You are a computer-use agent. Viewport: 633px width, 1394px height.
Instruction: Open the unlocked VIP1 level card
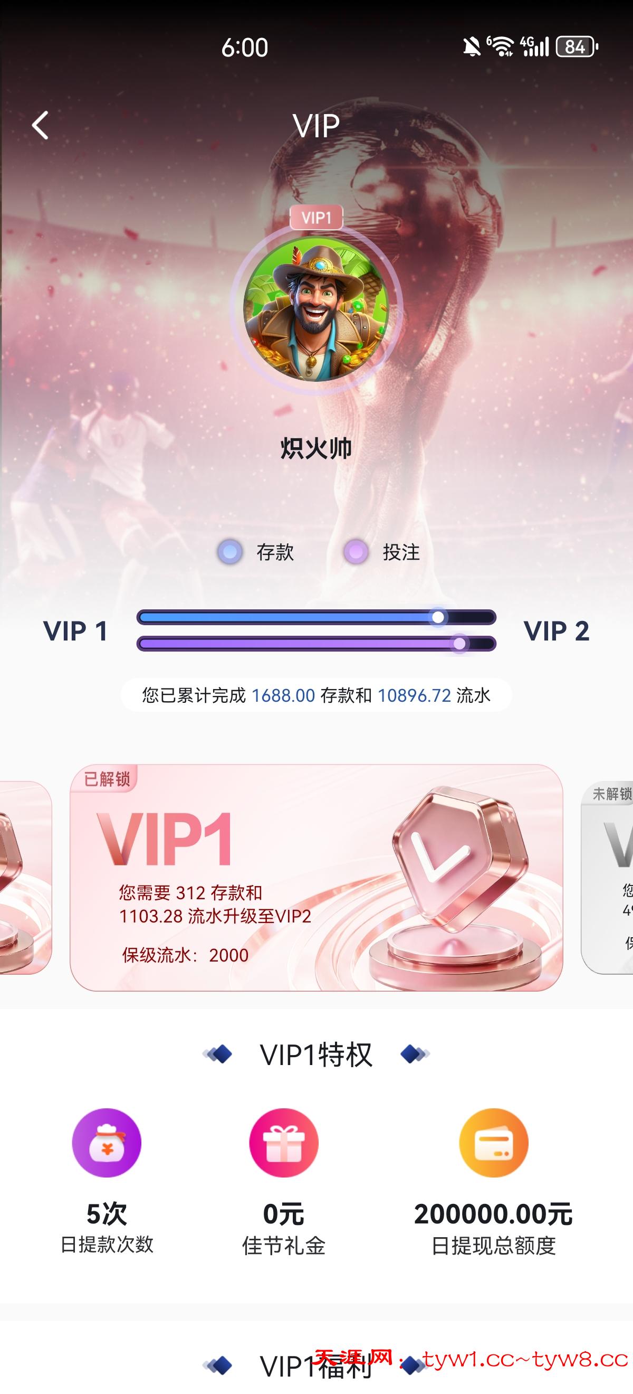(x=316, y=878)
